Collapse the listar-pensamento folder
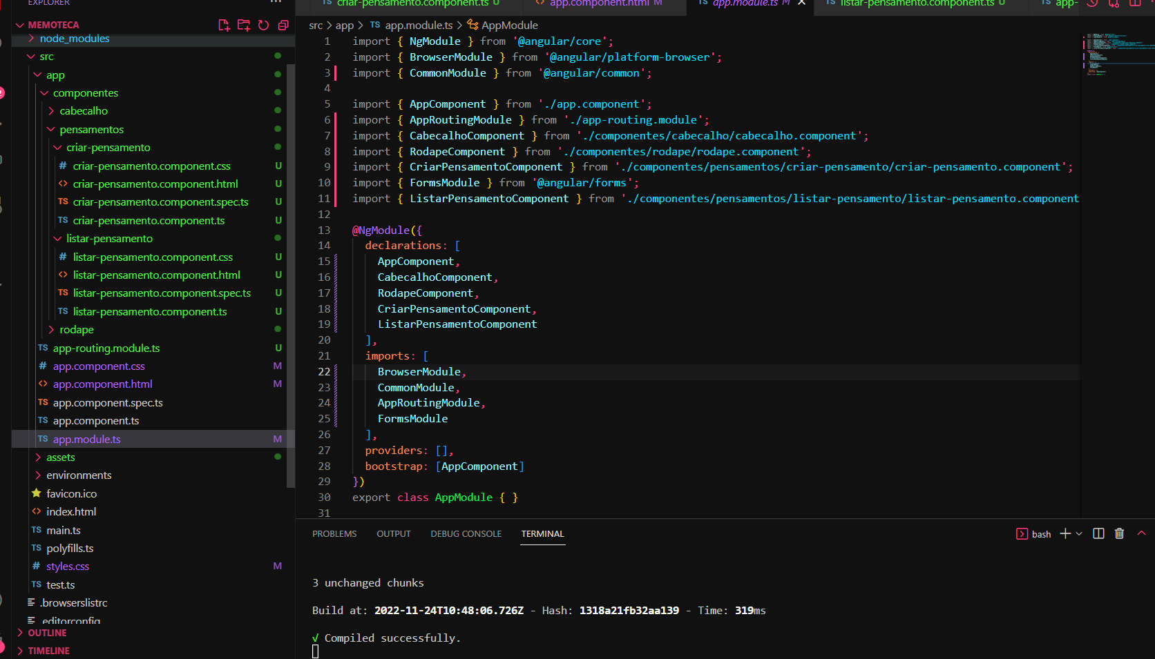The height and width of the screenshot is (659, 1155). tap(109, 238)
